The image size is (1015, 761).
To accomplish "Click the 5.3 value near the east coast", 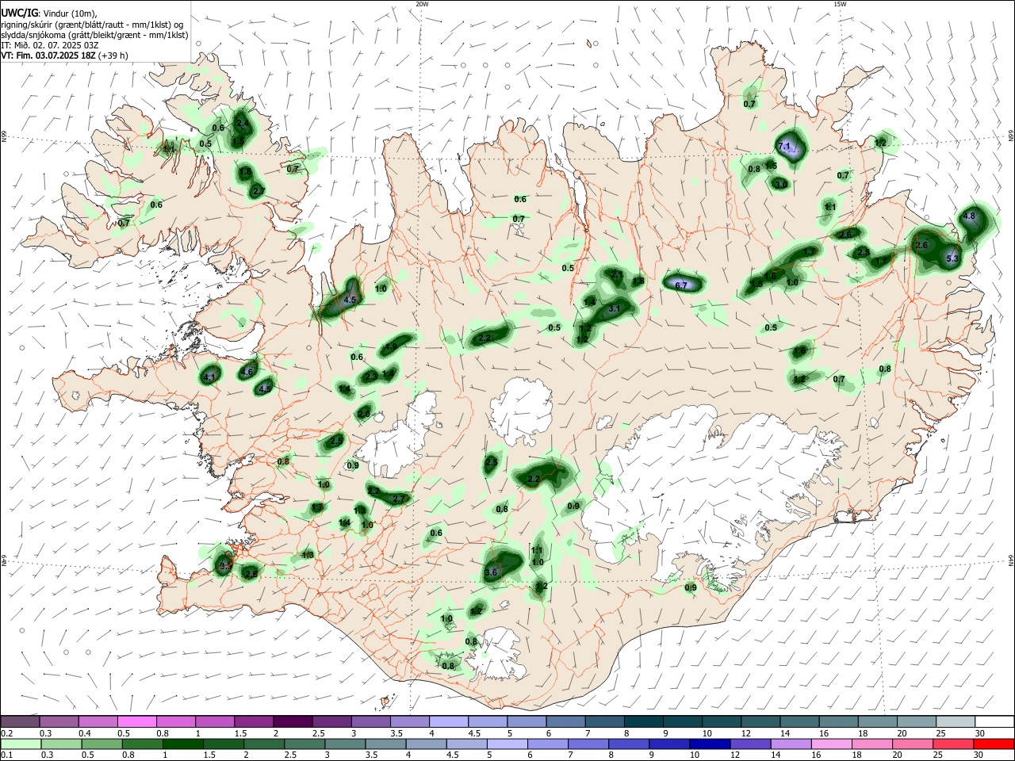I will point(953,258).
